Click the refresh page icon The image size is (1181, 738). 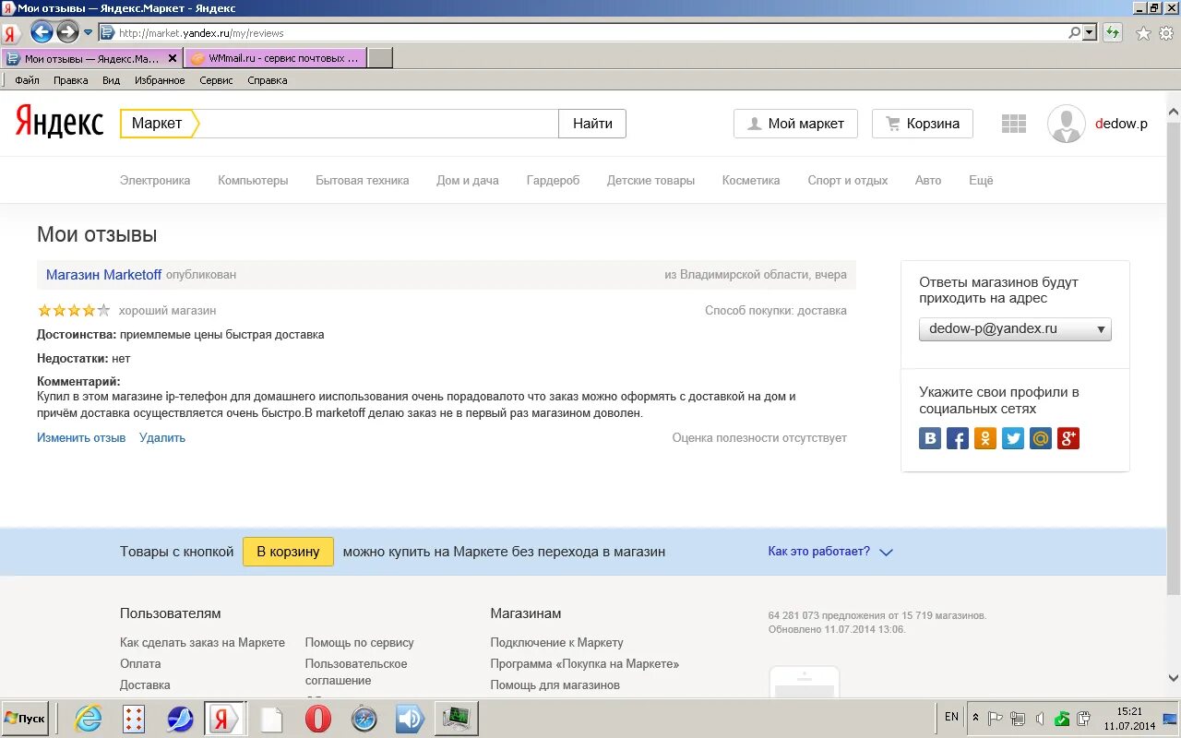[x=1114, y=32]
